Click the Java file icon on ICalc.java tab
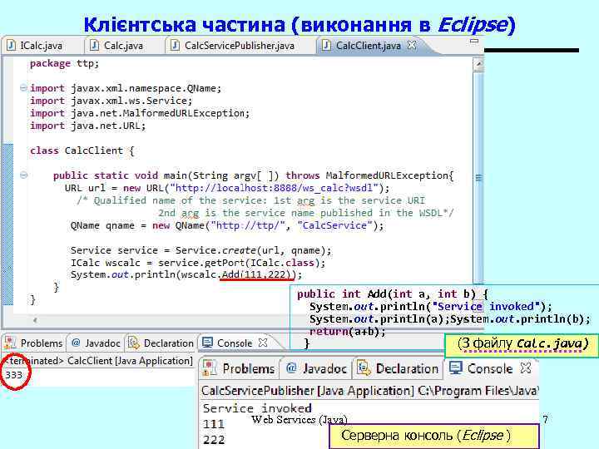This screenshot has width=599, height=449. [12, 45]
